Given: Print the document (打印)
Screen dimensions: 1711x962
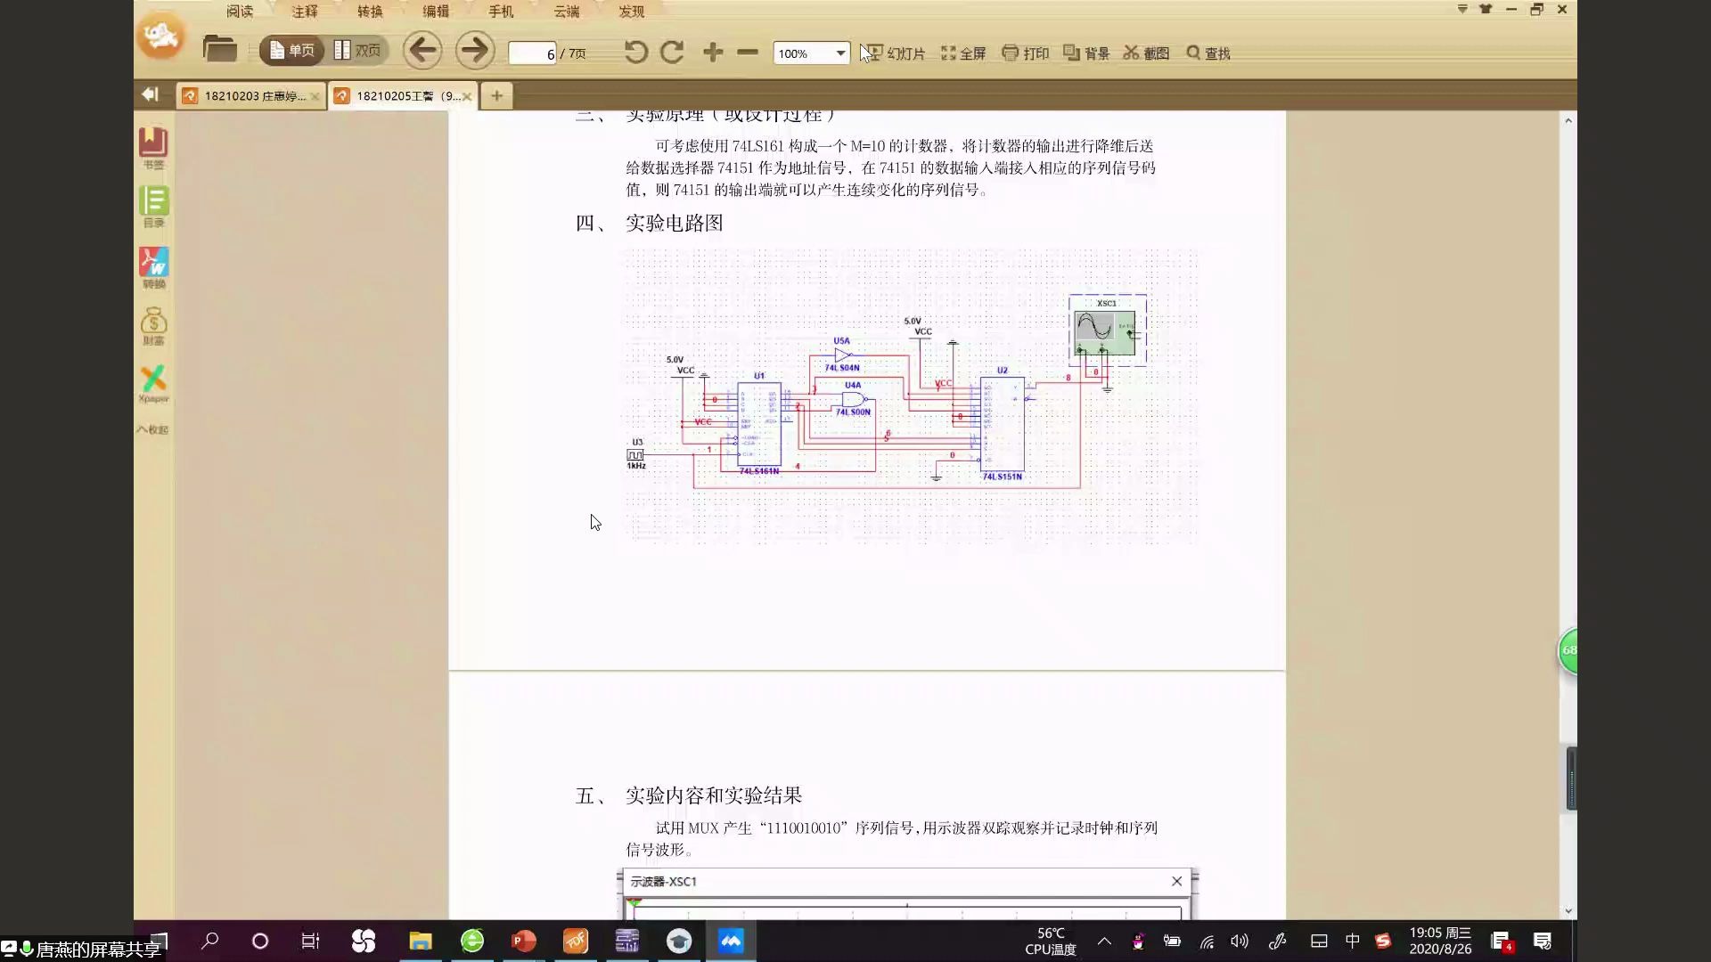Looking at the screenshot, I should tap(1026, 53).
